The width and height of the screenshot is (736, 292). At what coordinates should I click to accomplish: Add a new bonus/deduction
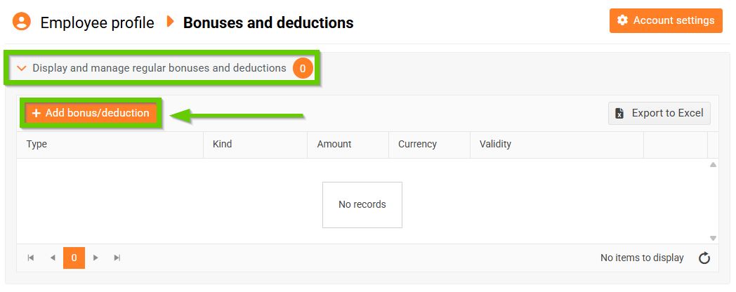[91, 113]
